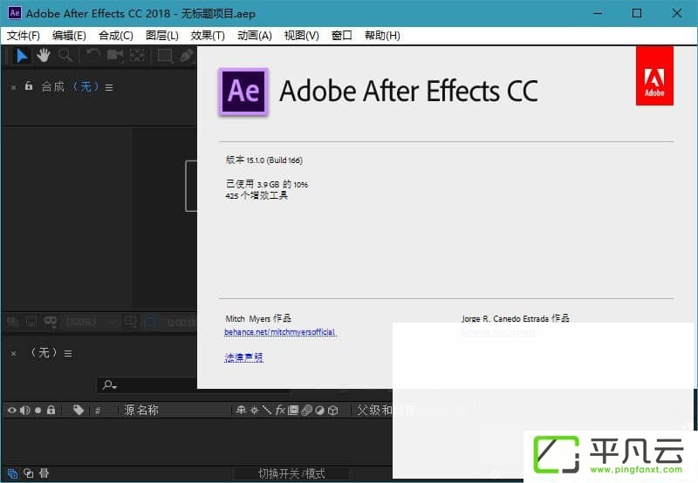Image resolution: width=698 pixels, height=483 pixels.
Task: Open the 合成 panel hamburger menu
Action: pyautogui.click(x=109, y=87)
